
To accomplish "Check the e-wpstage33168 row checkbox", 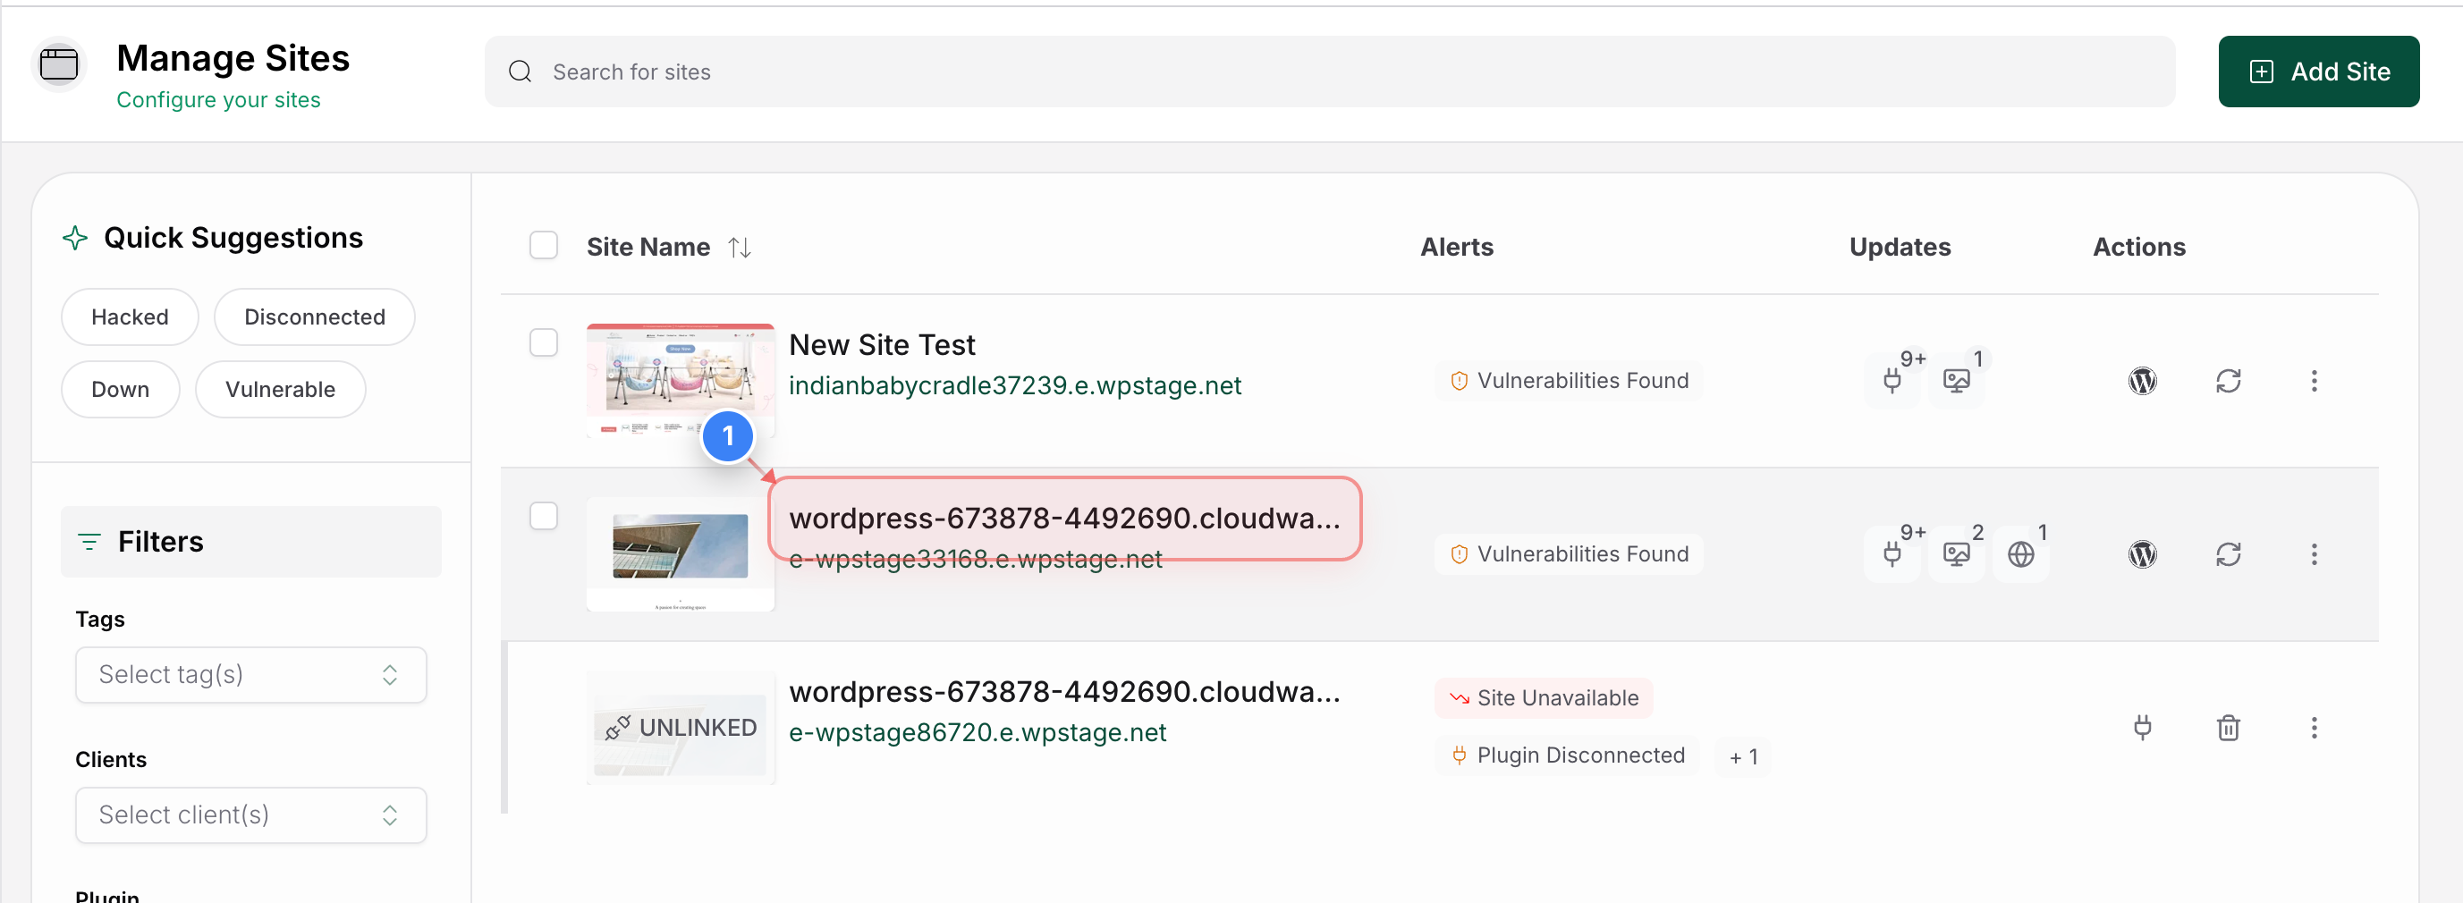I will pos(543,516).
